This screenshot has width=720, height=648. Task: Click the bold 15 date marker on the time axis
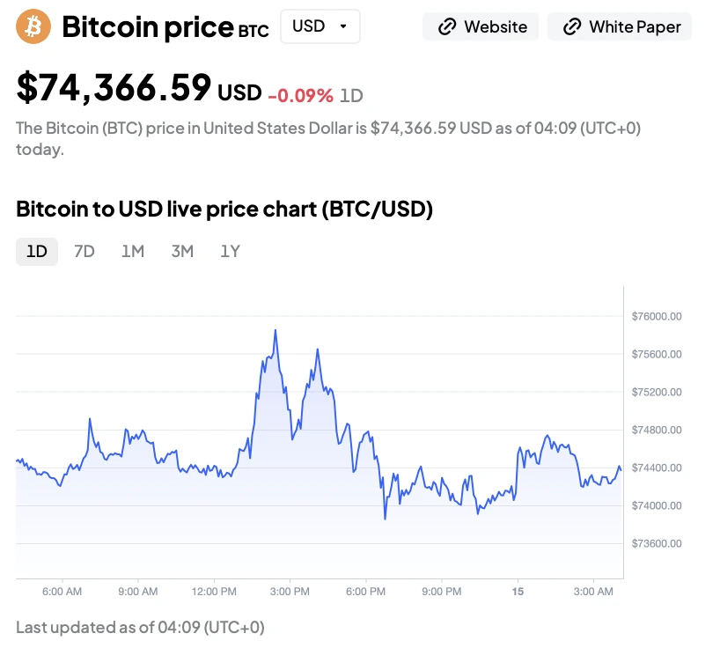pyautogui.click(x=518, y=592)
